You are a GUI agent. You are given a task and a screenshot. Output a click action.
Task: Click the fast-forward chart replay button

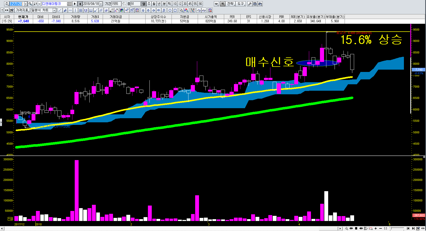[x=361, y=228]
